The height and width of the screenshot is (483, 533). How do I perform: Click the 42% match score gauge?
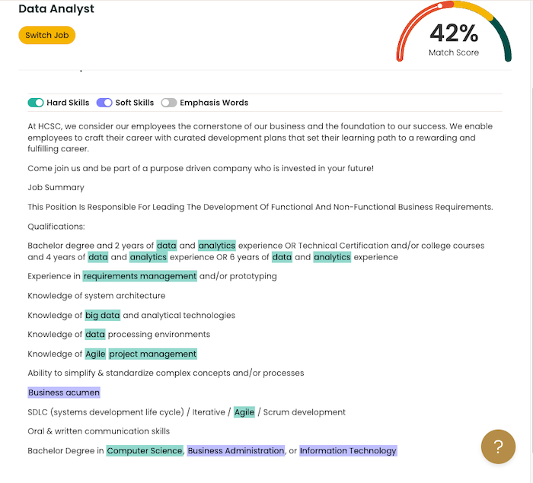pyautogui.click(x=454, y=33)
